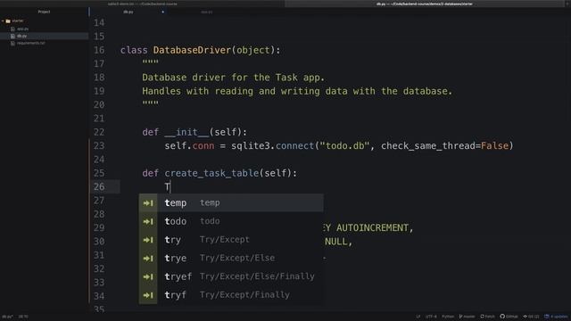The width and height of the screenshot is (571, 321).
Task: Switch to the db.py editor tab
Action: tap(128, 12)
